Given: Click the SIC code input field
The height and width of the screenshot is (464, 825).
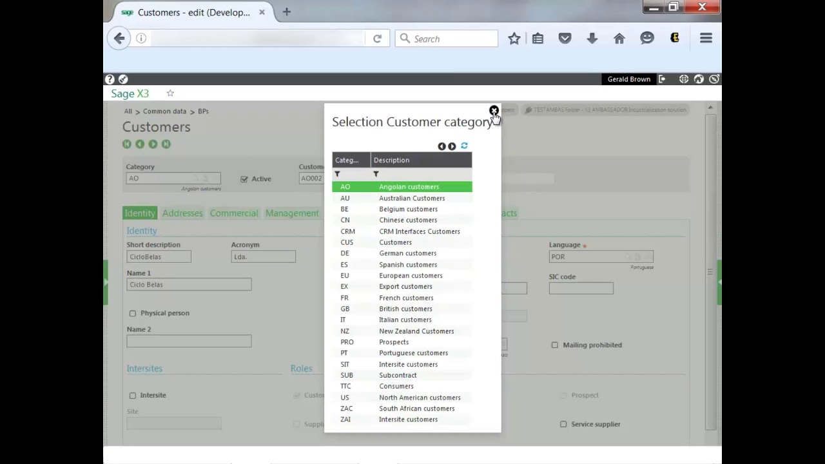Looking at the screenshot, I should click(581, 288).
